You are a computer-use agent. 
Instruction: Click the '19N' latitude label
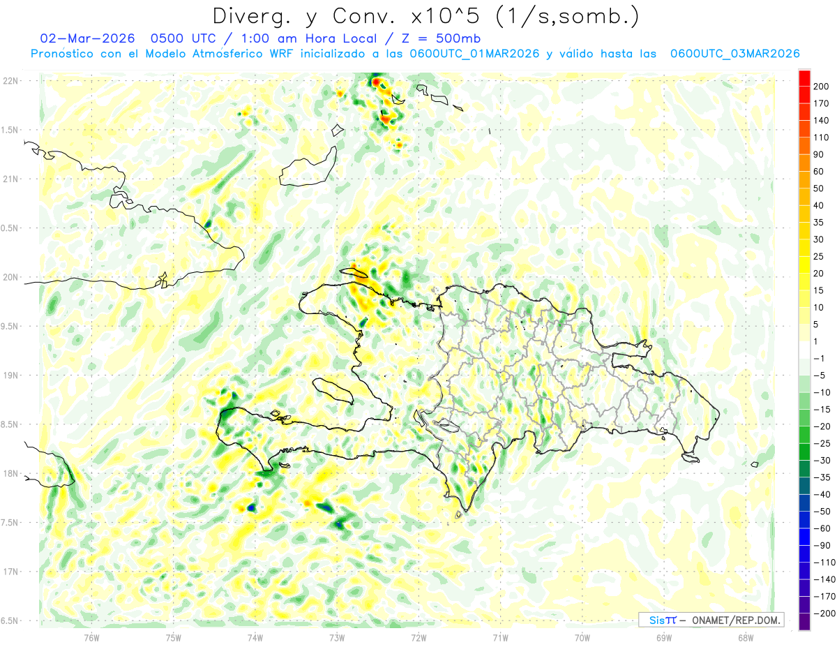click(x=10, y=375)
